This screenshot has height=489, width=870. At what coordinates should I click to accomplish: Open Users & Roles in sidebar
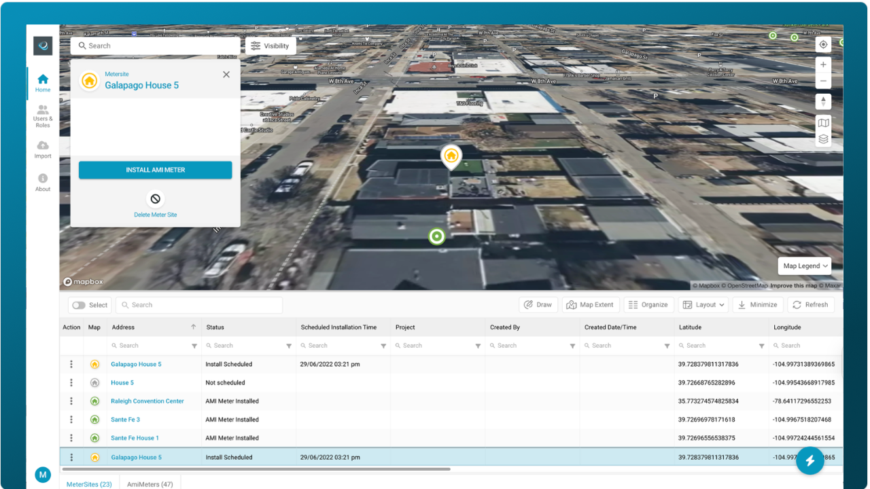point(43,116)
